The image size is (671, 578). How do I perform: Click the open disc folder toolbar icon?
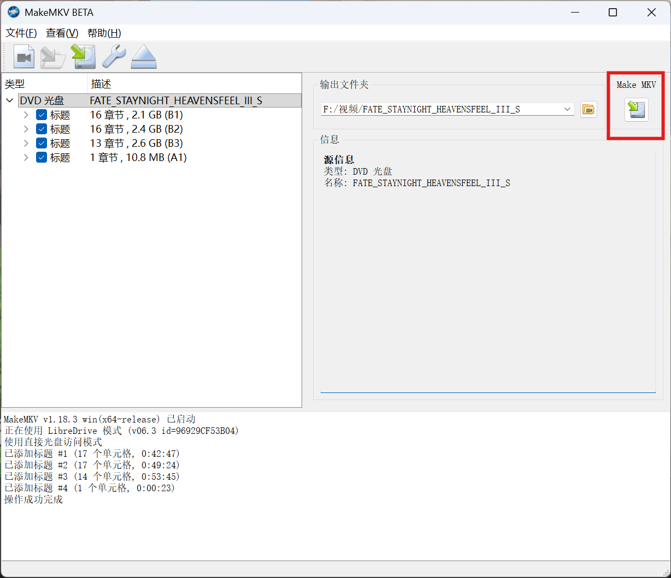click(54, 57)
